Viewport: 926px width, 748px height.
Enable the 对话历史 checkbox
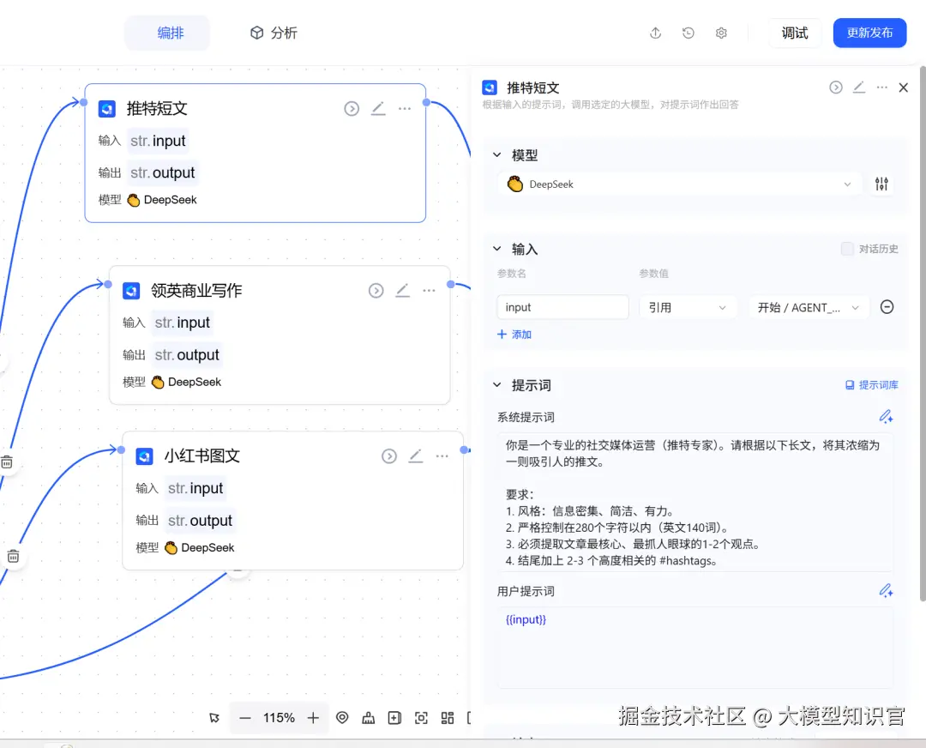pyautogui.click(x=847, y=249)
